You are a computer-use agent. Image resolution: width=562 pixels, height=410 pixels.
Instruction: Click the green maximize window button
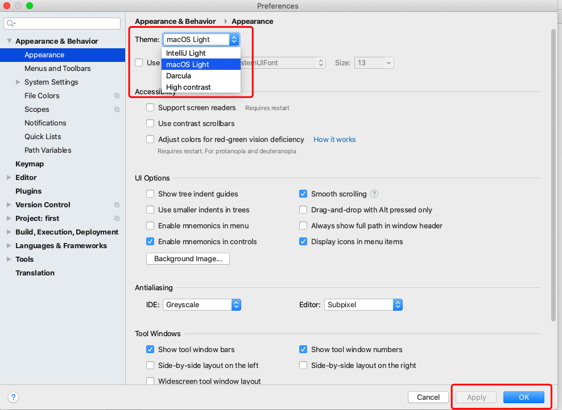tap(30, 6)
